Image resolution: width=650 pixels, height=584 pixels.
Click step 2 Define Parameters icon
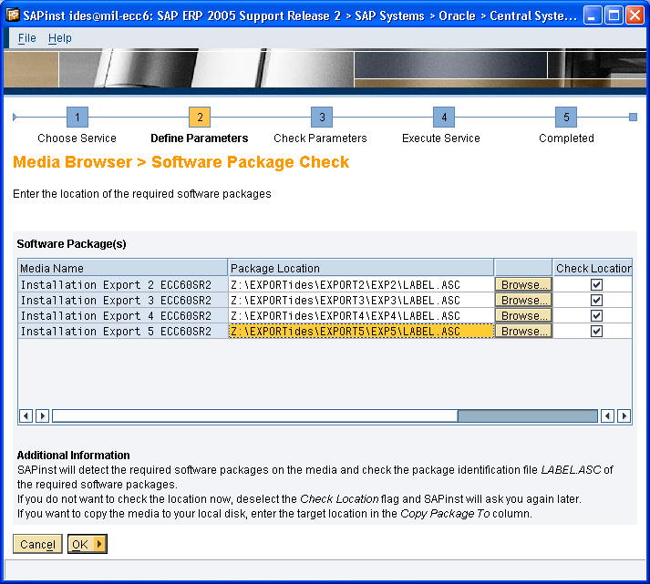(x=199, y=118)
